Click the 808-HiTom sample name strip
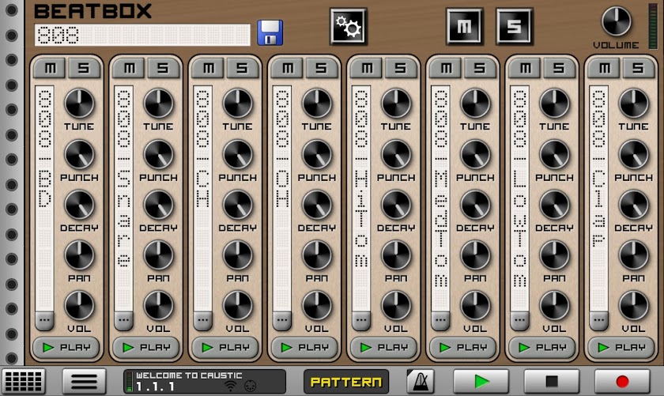Viewport: 664px width, 396px height. point(361,198)
